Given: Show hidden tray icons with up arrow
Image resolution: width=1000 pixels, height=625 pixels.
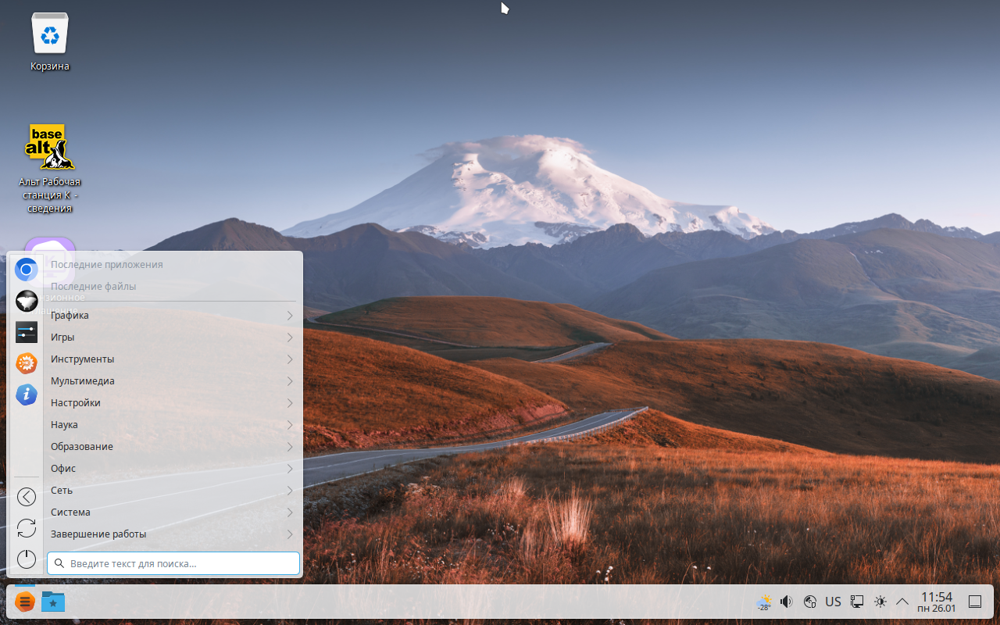Looking at the screenshot, I should 902,602.
